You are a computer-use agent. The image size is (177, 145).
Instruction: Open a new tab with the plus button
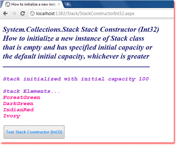[68, 4]
